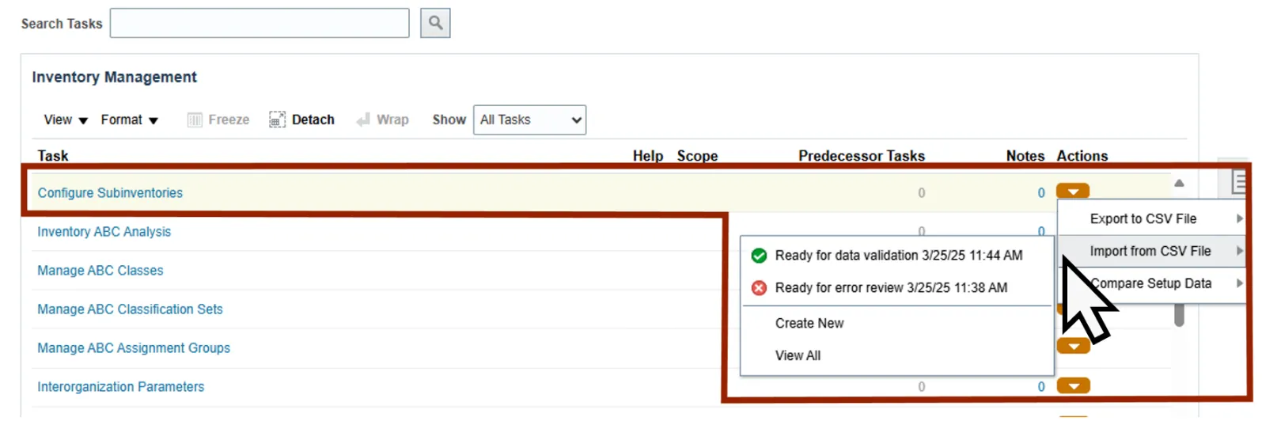
Task: Click the Wrap text icon
Action: (363, 120)
